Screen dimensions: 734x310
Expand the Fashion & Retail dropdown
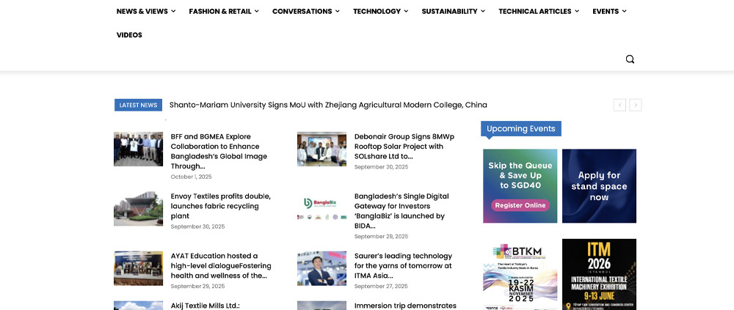223,11
